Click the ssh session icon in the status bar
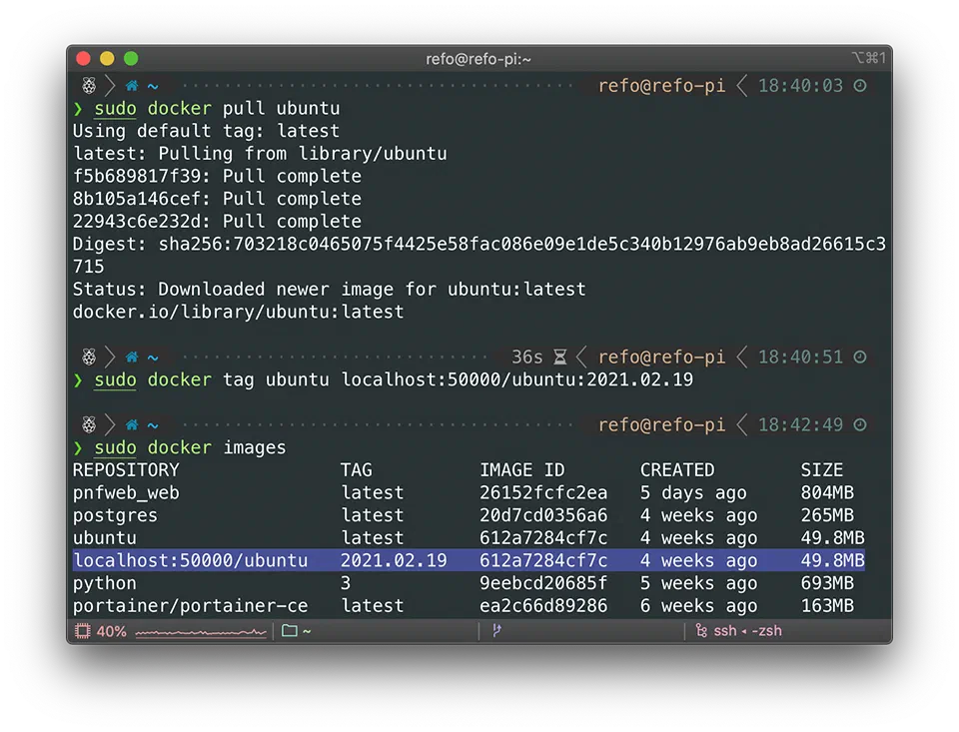 pyautogui.click(x=699, y=630)
